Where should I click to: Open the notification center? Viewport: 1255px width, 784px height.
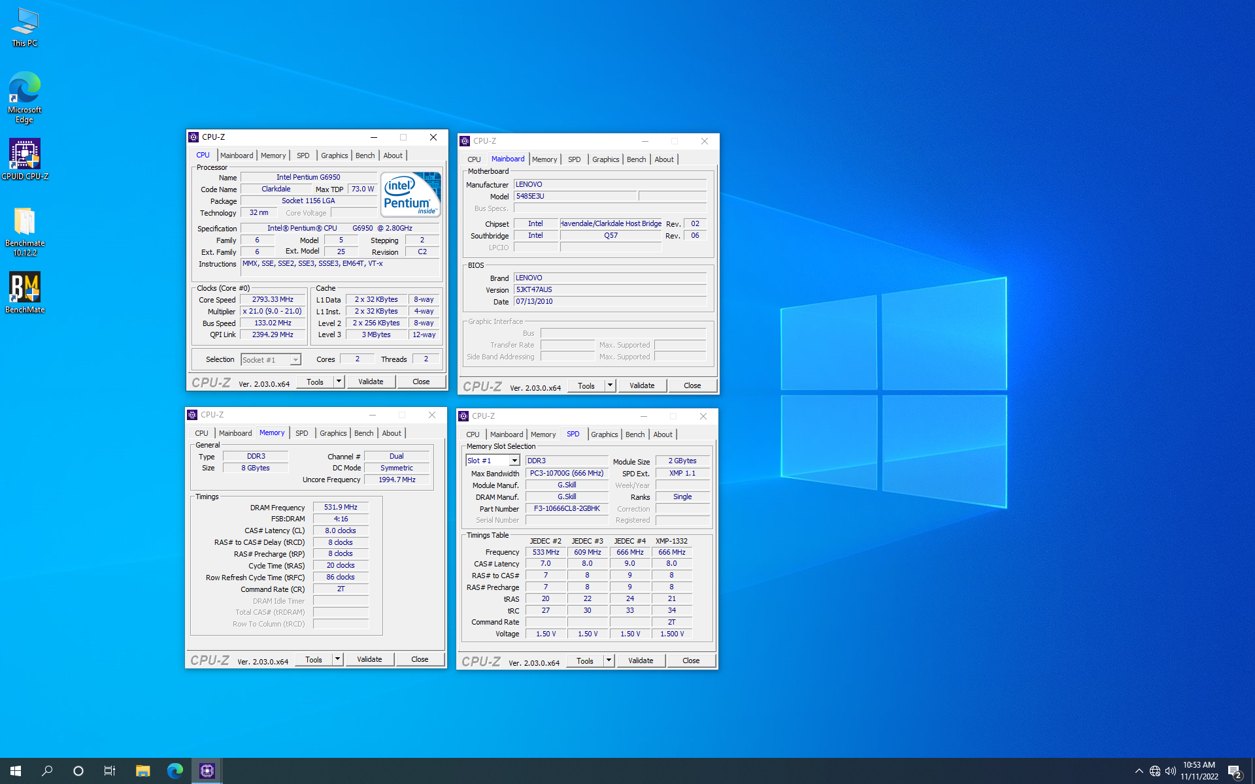pyautogui.click(x=1235, y=772)
